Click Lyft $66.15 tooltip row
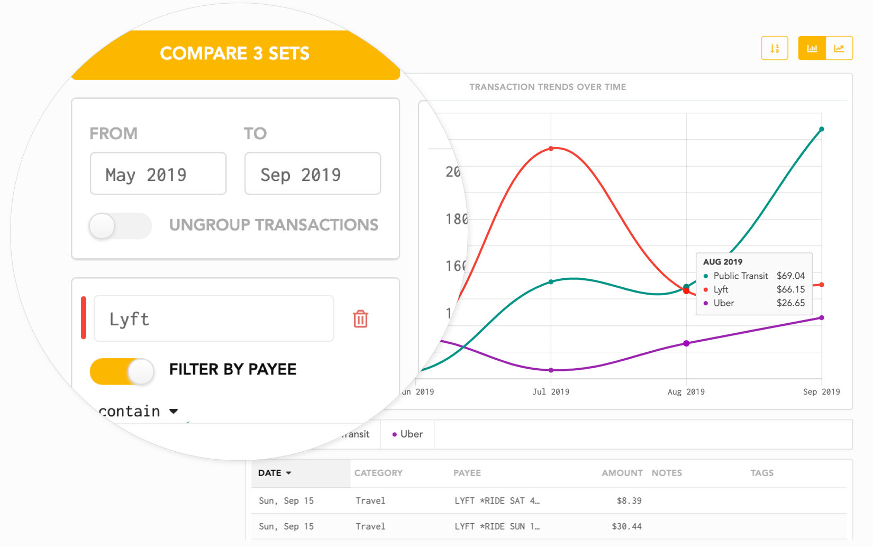Image resolution: width=873 pixels, height=547 pixels. tap(754, 289)
